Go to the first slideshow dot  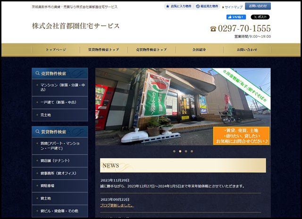(174, 151)
